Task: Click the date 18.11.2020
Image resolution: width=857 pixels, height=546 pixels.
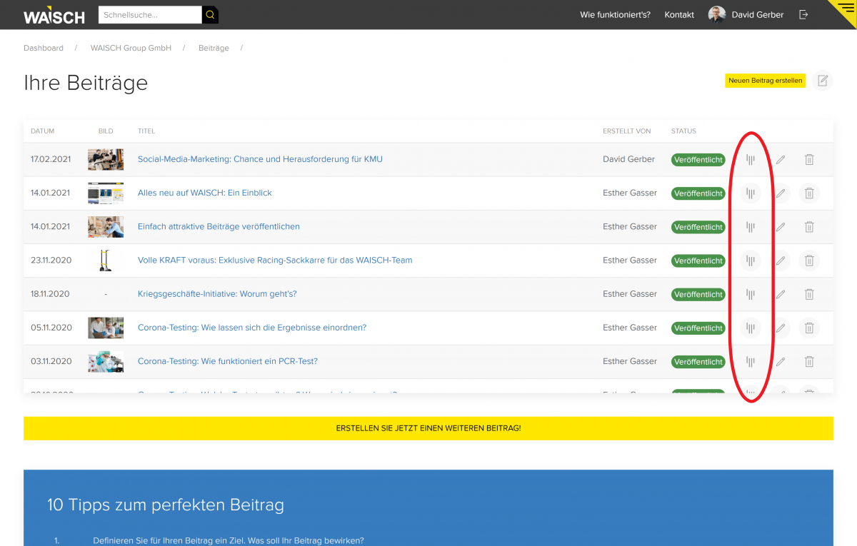Action: pyautogui.click(x=51, y=293)
